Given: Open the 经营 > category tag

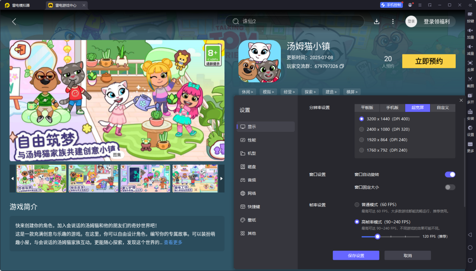Looking at the screenshot, I should click(290, 92).
